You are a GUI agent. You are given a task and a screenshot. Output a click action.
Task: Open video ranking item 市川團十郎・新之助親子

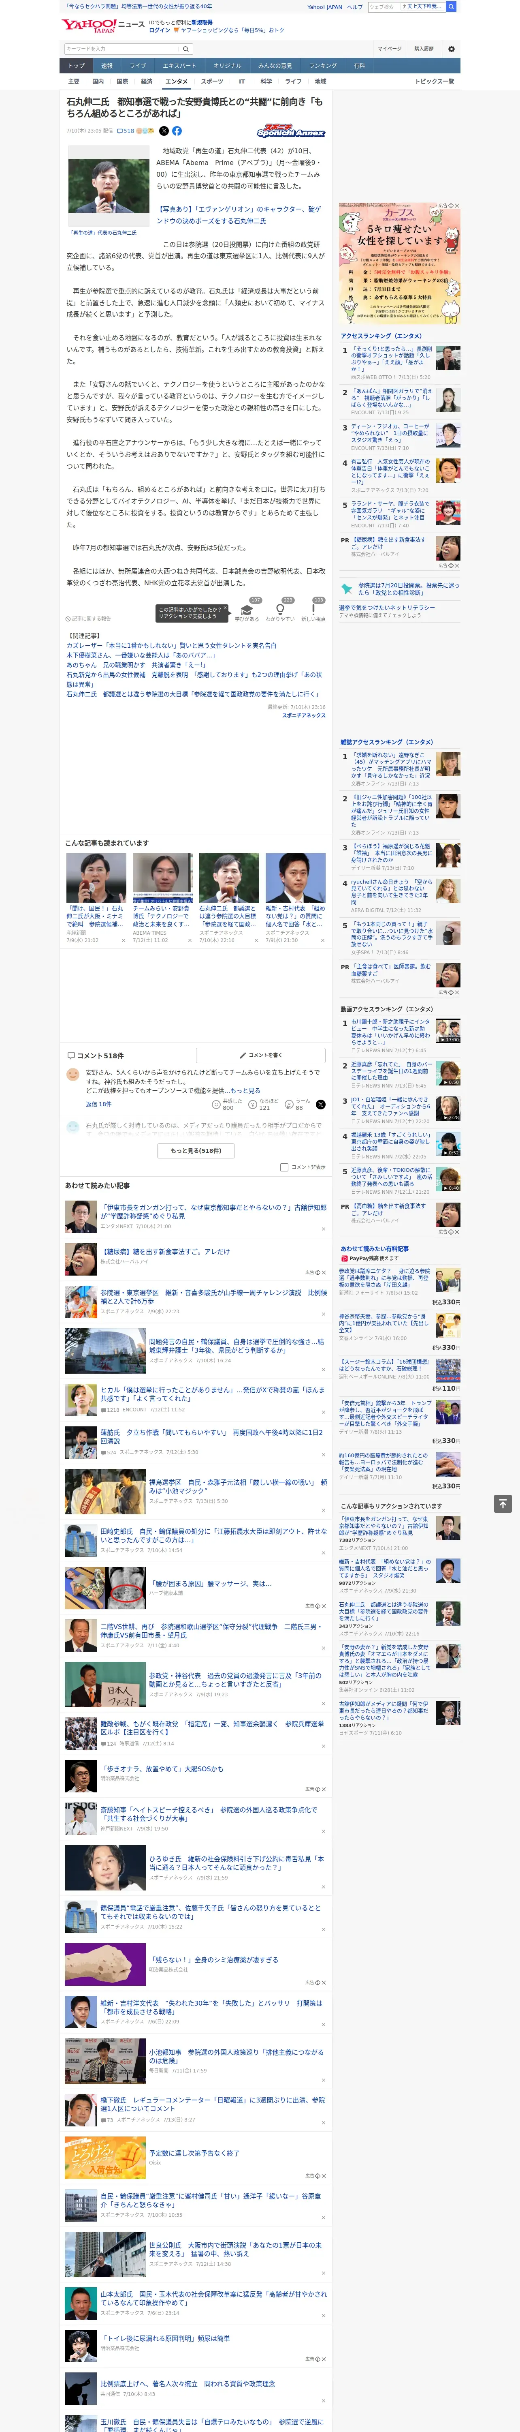click(392, 1033)
